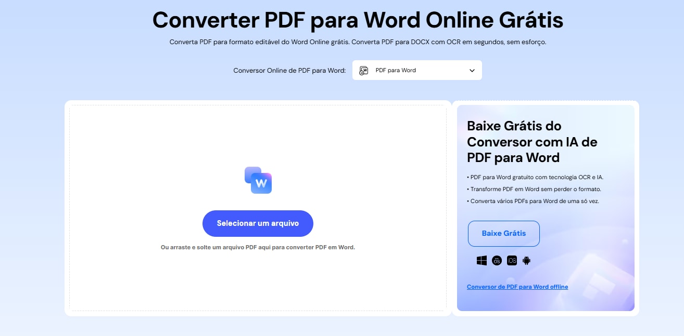684x336 pixels.
Task: Click the 'Selecionar um arquivo' button
Action: pos(258,223)
